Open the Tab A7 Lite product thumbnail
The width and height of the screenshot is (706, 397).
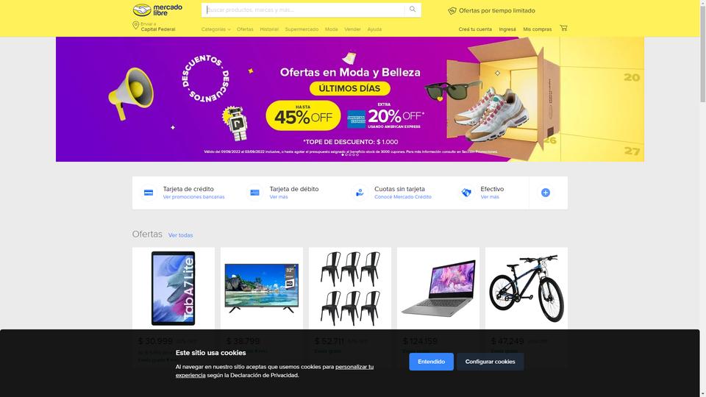174,288
